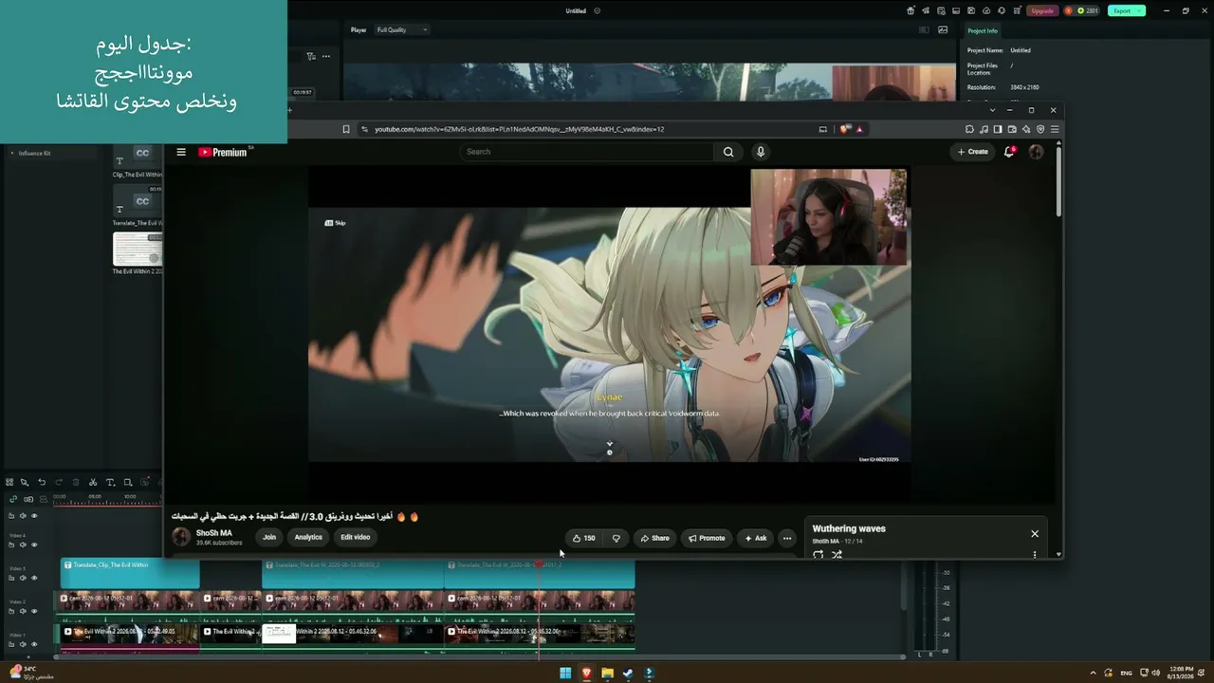Click the Ask button under the video
The width and height of the screenshot is (1214, 683).
click(756, 538)
